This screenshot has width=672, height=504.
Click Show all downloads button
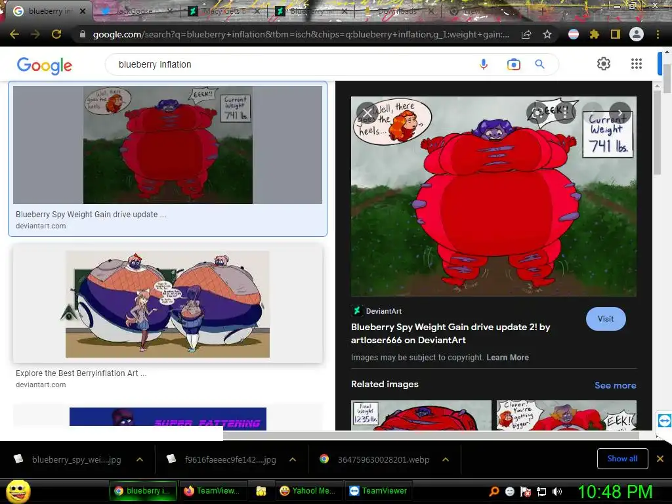click(x=622, y=459)
